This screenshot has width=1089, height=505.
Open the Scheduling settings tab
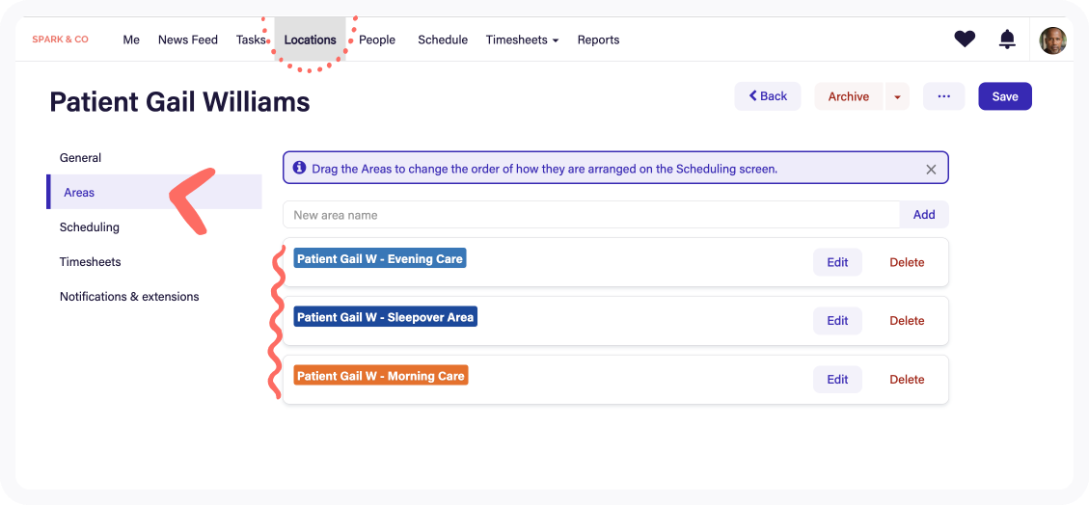[90, 227]
